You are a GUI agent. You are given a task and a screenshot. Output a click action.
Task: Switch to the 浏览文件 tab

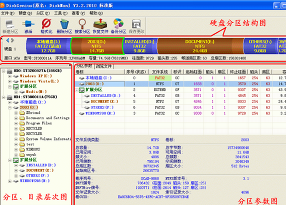tap(104, 66)
